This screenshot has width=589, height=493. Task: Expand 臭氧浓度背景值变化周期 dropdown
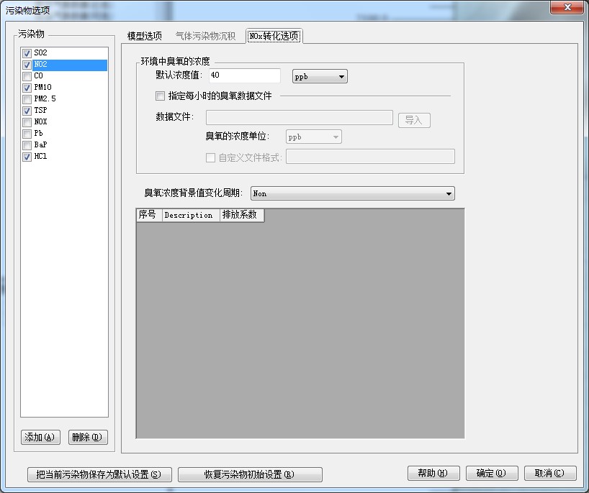352,193
